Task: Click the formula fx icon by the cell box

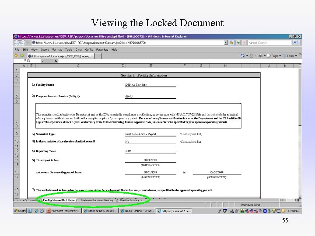Action: coord(56,61)
